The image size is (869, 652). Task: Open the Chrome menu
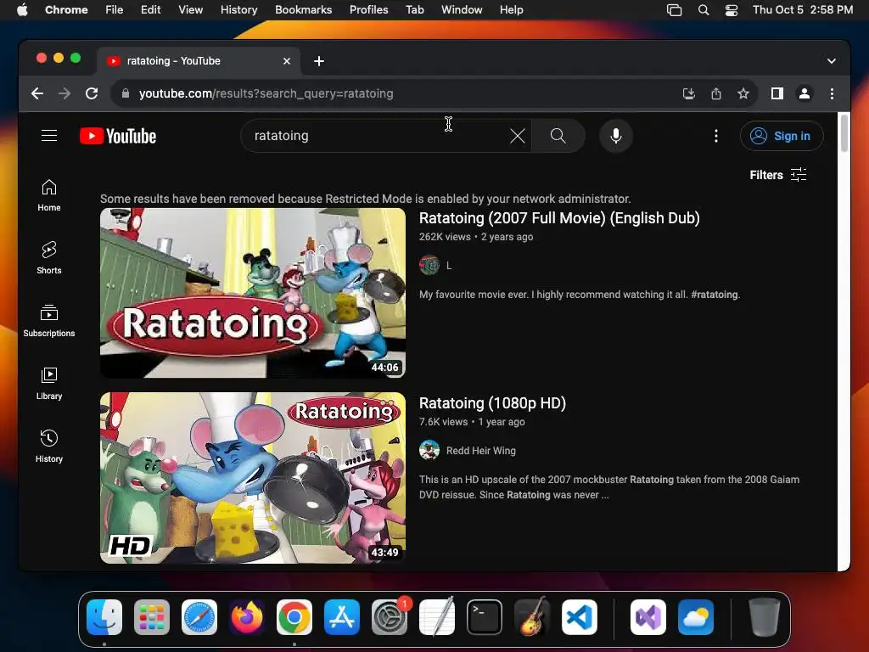[66, 10]
